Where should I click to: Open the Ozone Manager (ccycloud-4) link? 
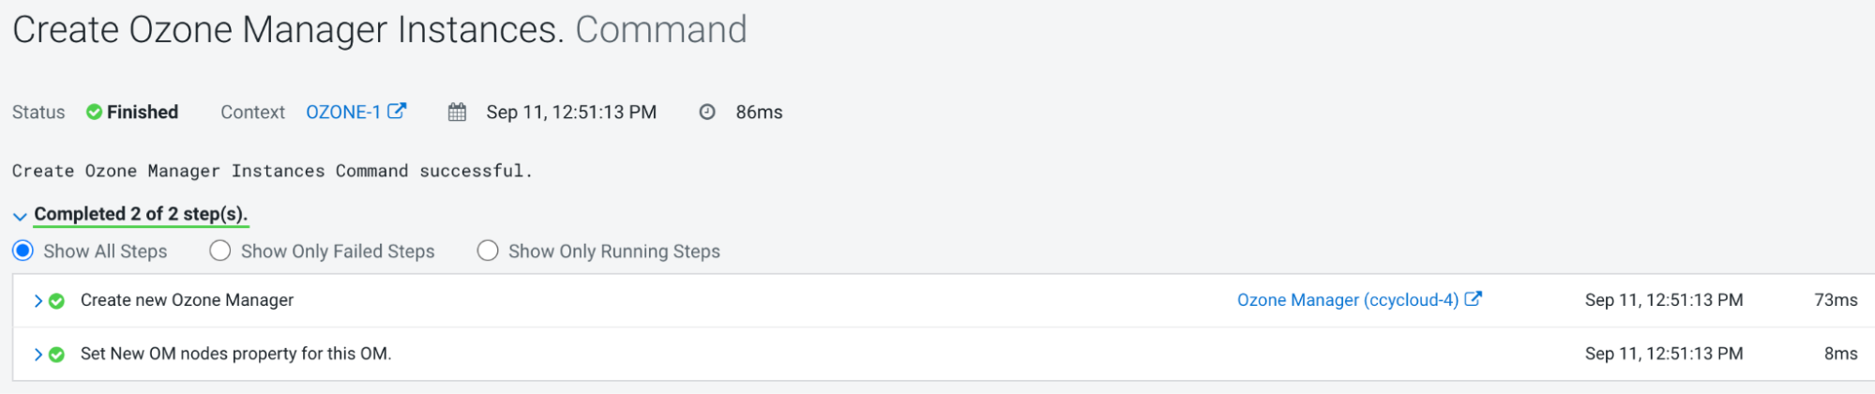[x=1347, y=300]
